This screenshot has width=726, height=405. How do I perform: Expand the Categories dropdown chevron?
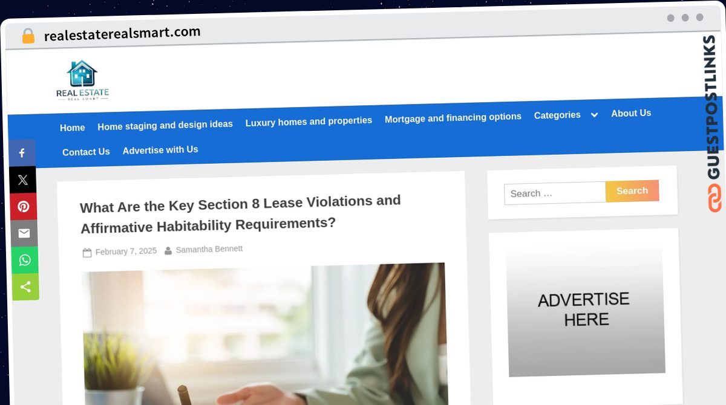pos(594,115)
